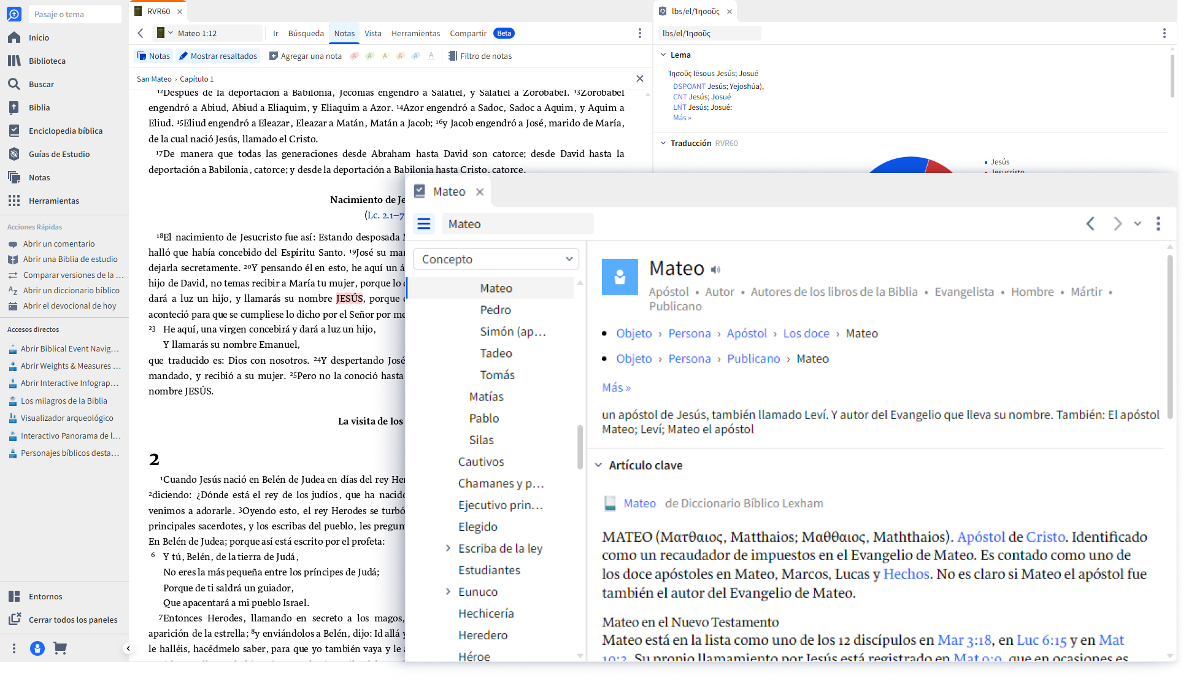Image resolution: width=1186 pixels, height=684 pixels.
Task: Open the Lexham dictionary Mateo link
Action: (640, 503)
